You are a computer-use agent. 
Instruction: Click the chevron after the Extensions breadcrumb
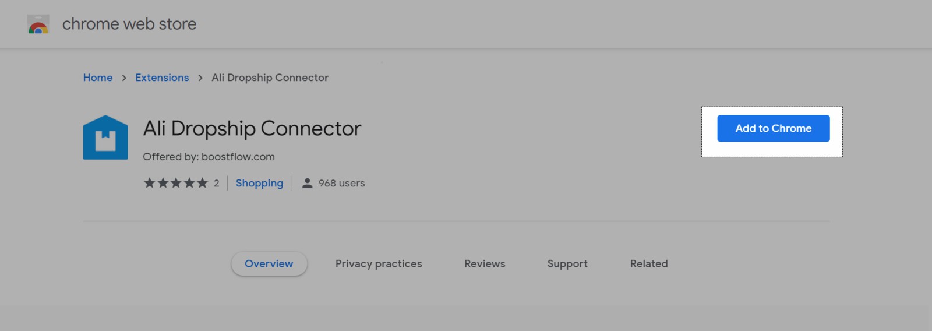pos(200,78)
